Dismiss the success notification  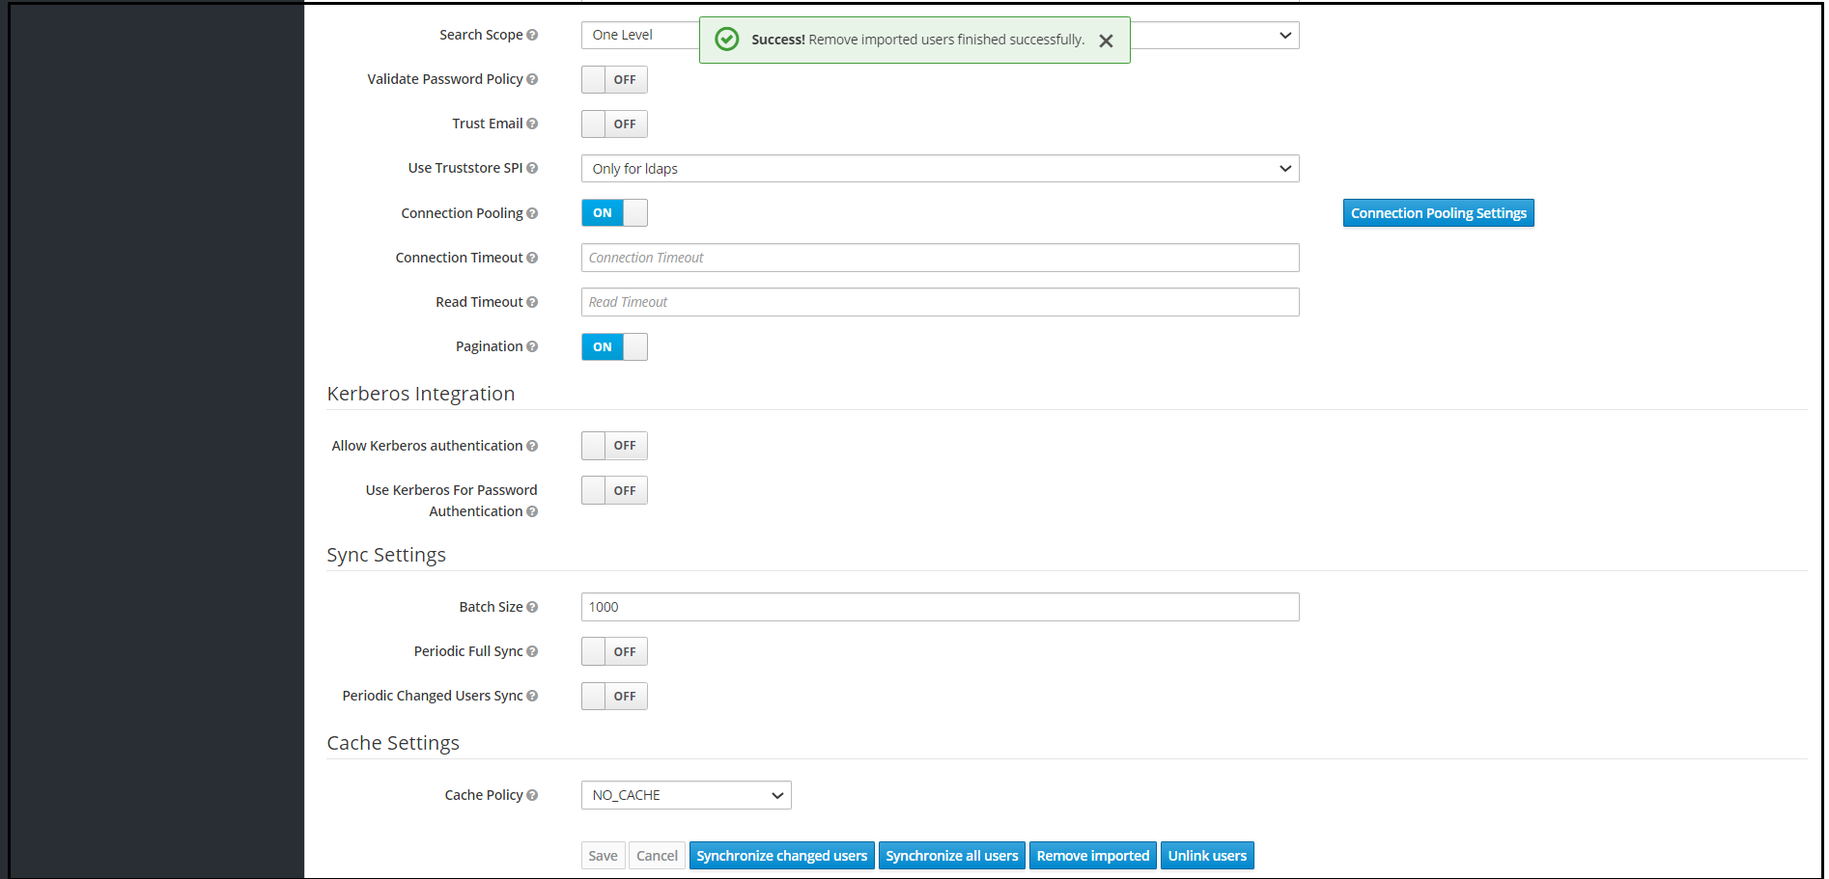(x=1107, y=41)
